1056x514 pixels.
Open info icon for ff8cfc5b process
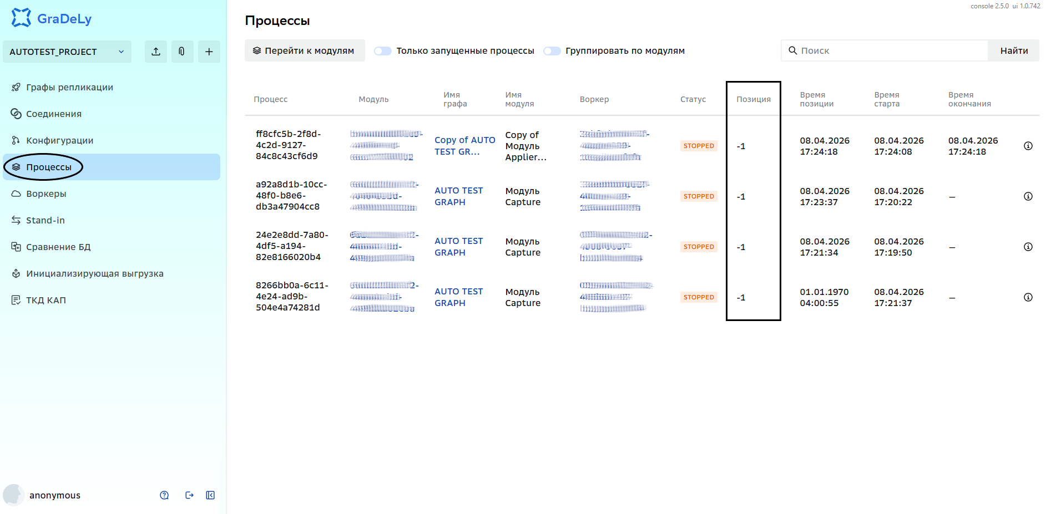[1028, 146]
